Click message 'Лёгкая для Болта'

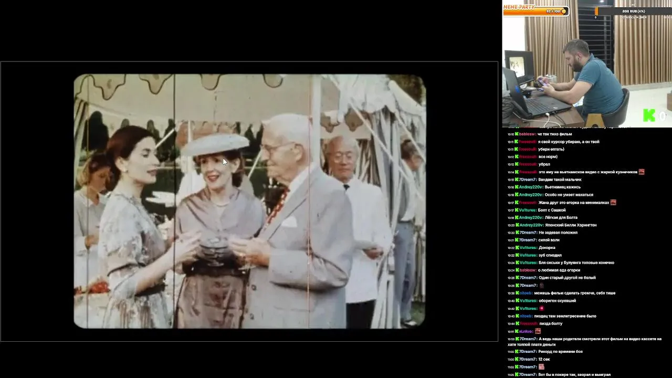point(561,217)
